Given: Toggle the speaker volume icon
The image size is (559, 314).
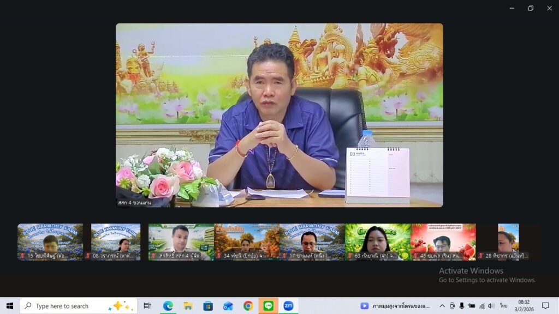Looking at the screenshot, I should [491, 306].
